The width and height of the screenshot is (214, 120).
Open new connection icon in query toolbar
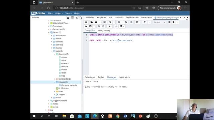(x=86, y=22)
